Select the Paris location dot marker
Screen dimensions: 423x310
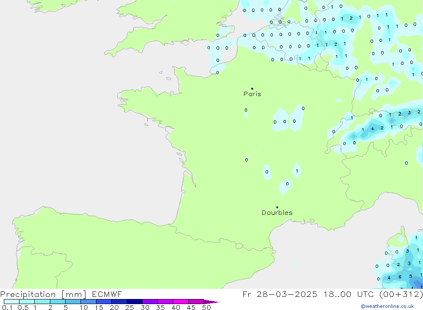(252, 88)
